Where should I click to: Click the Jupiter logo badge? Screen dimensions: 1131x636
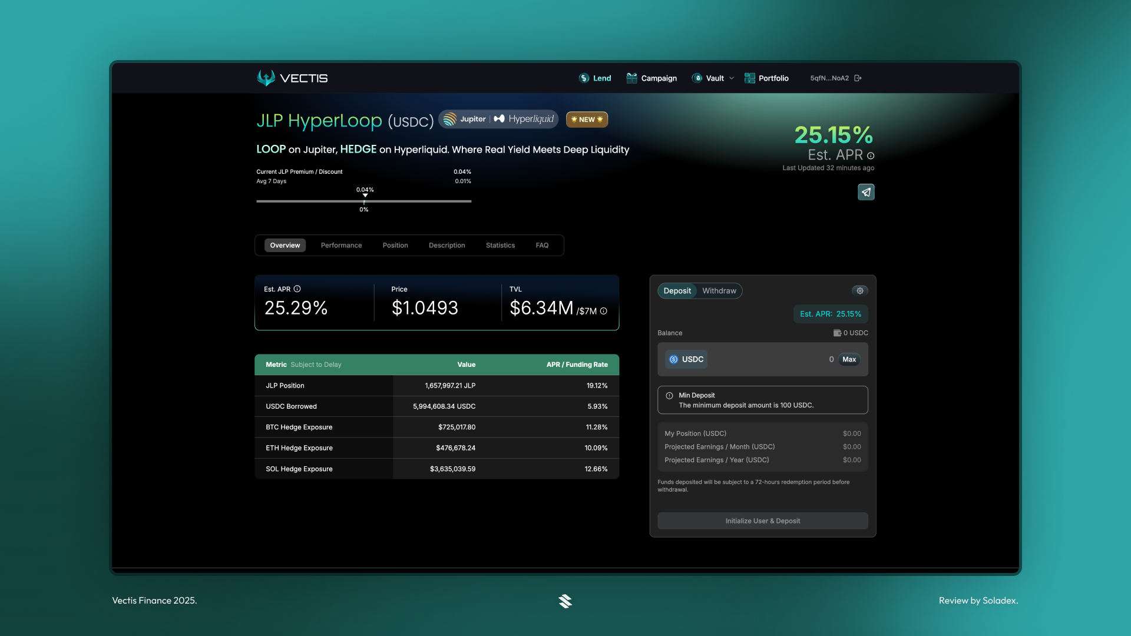click(x=465, y=119)
